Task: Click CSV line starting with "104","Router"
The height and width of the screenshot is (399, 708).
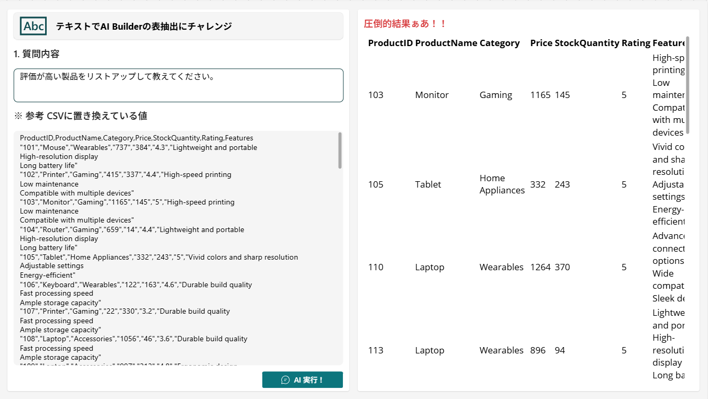Action: 132,229
